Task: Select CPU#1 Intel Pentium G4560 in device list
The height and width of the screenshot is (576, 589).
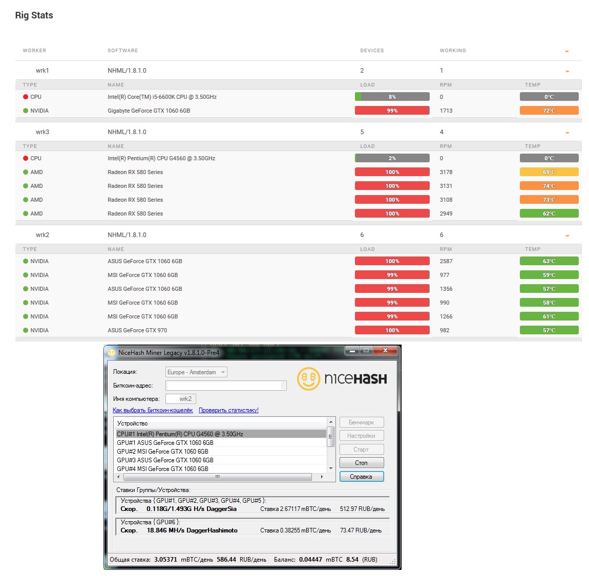Action: pos(221,434)
